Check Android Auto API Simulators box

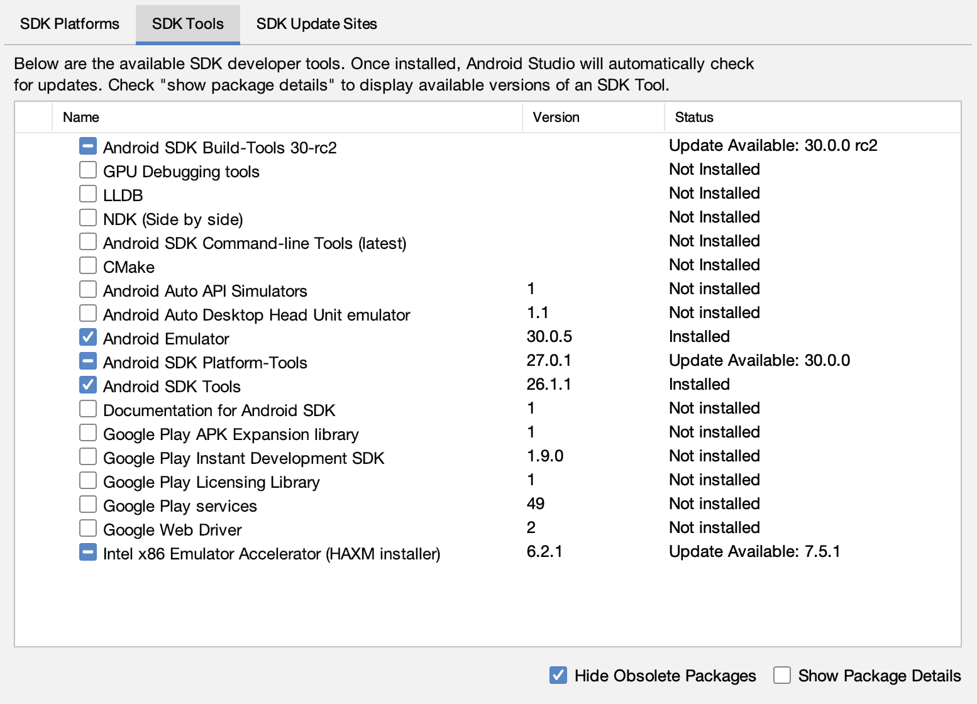tap(88, 290)
